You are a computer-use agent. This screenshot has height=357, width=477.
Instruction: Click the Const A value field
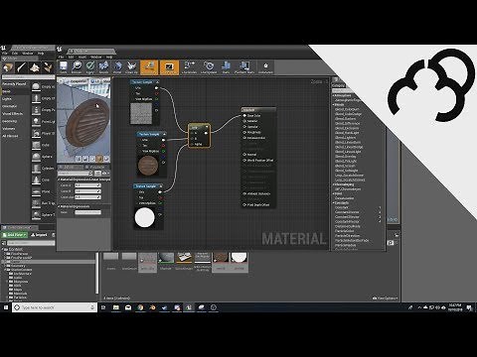click(87, 185)
